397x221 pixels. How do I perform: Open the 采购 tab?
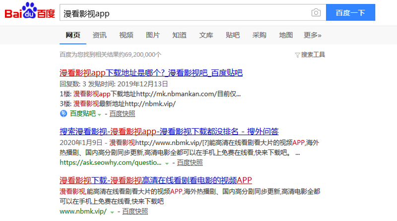pyautogui.click(x=259, y=35)
